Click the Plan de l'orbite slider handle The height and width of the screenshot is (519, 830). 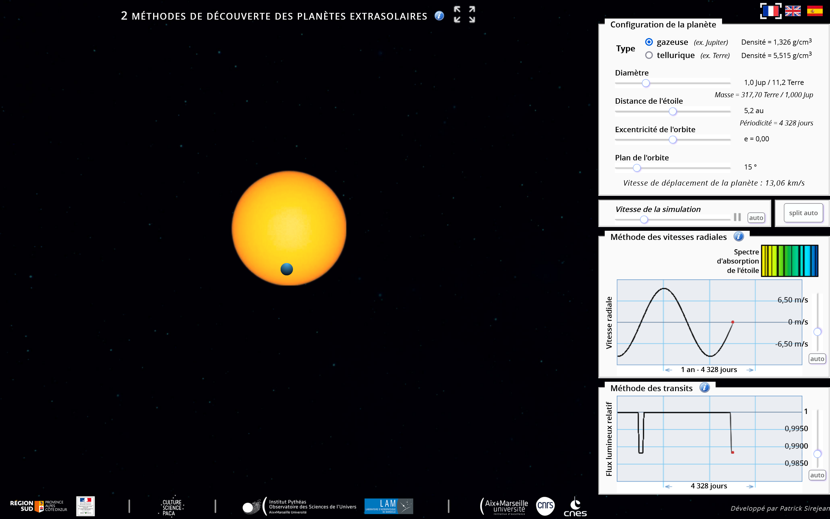tap(636, 168)
